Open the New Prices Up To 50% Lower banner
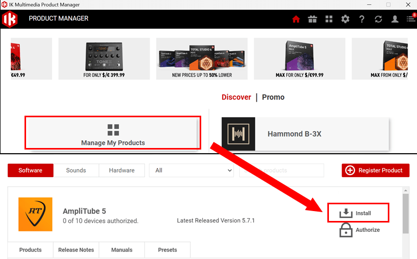The width and height of the screenshot is (417, 259). coord(202,59)
